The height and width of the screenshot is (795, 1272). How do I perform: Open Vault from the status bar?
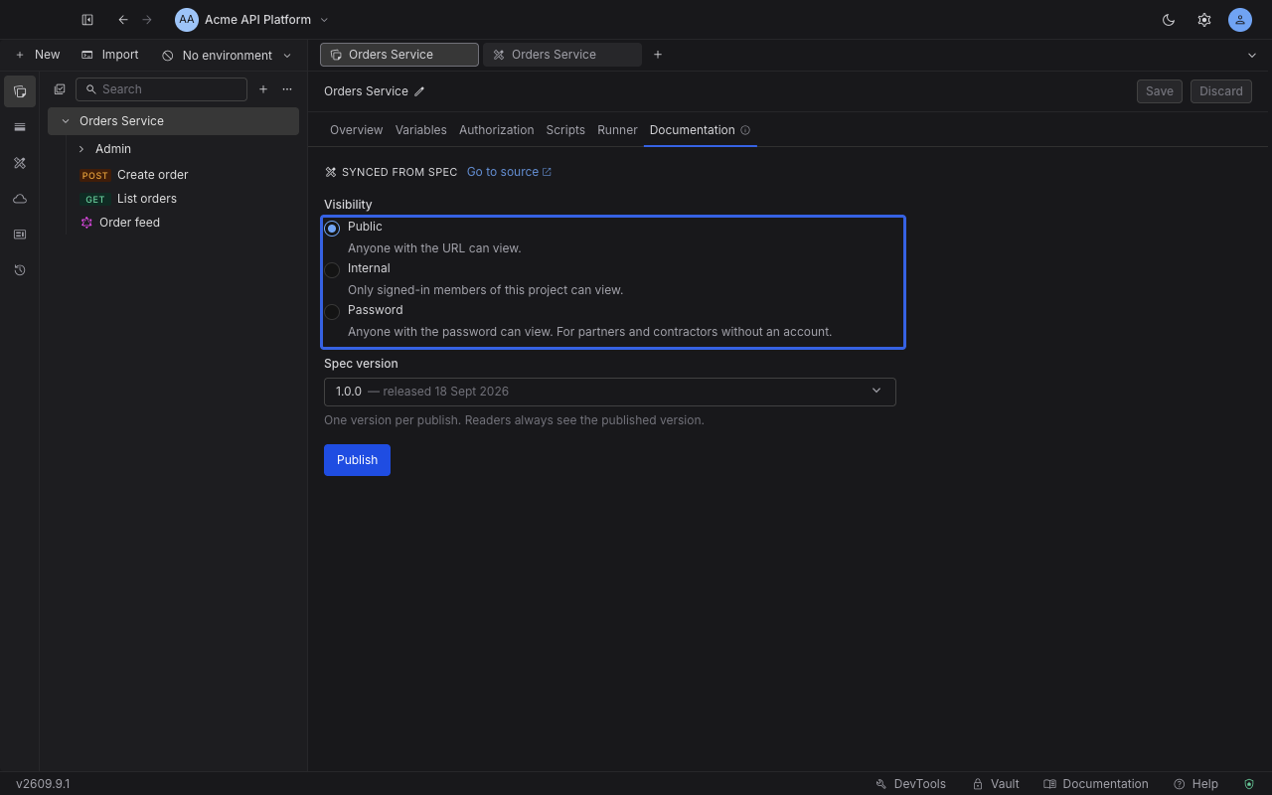point(996,784)
